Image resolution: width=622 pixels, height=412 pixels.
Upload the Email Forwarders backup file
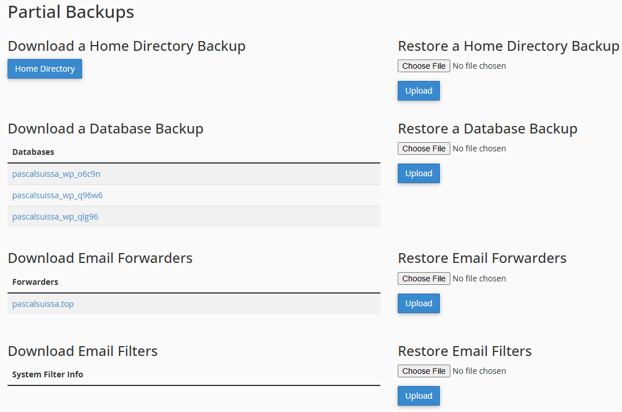[419, 303]
